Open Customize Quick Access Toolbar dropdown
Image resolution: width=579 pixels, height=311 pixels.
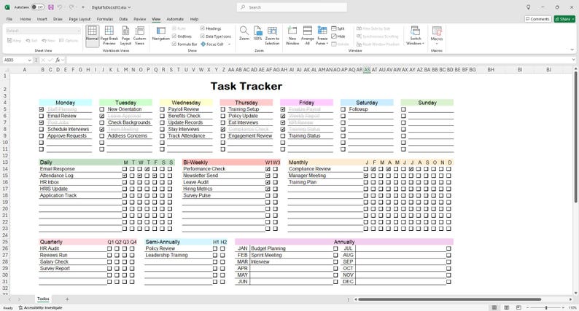pos(82,7)
